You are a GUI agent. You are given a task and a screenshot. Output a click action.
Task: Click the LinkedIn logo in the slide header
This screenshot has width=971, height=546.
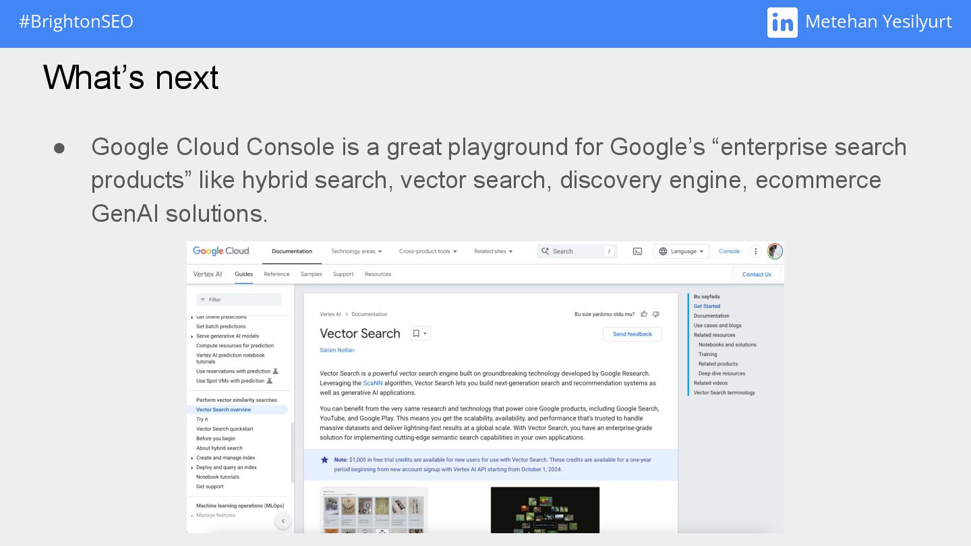pos(782,22)
